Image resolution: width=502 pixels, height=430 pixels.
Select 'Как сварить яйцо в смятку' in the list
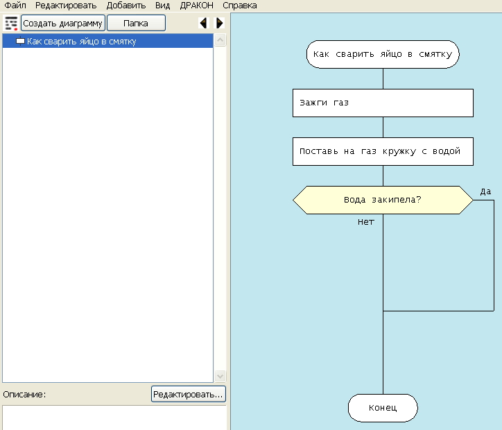point(81,42)
